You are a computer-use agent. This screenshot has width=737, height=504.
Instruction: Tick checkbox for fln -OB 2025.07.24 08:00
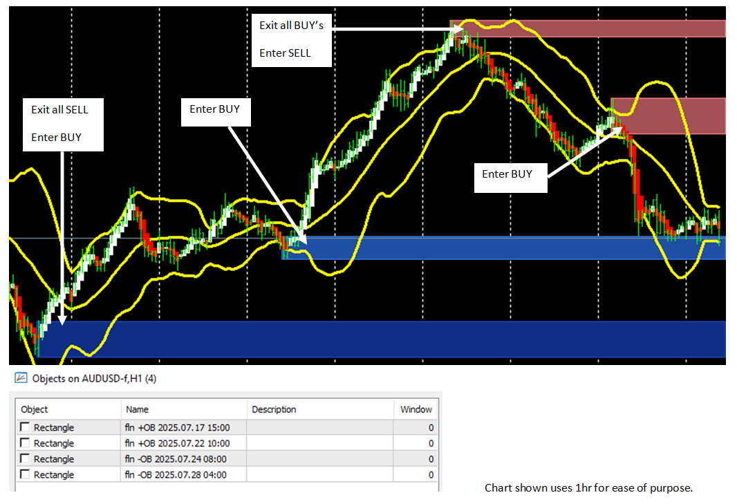[25, 458]
